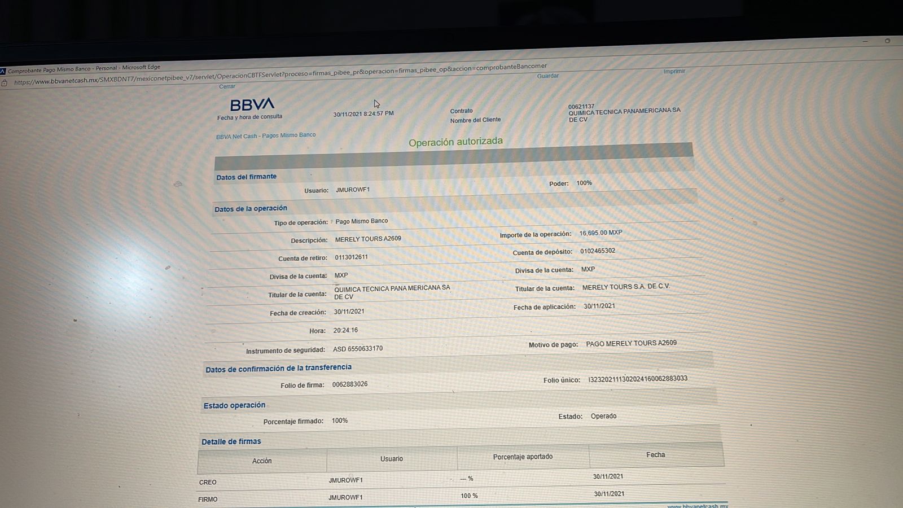This screenshot has height=508, width=903.
Task: Click the Fecha de aplicación value 30/11/2021
Action: (x=599, y=306)
